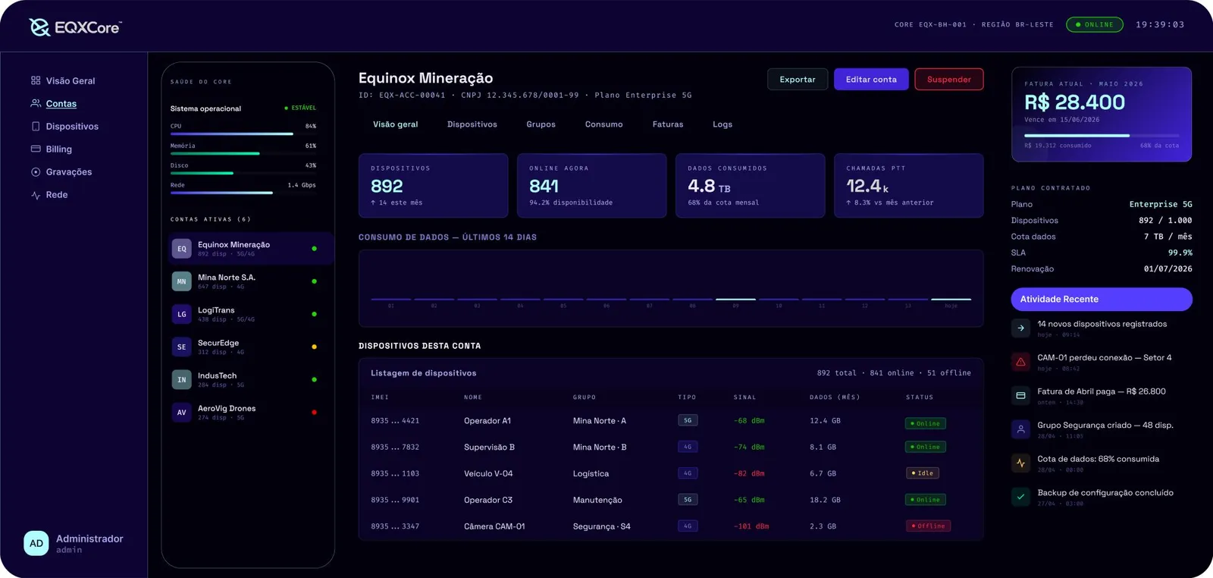This screenshot has height=578, width=1213.
Task: Click the AD administrator avatar
Action: coord(36,543)
